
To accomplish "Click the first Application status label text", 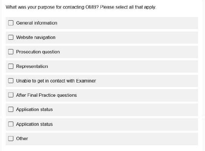I will click(x=34, y=109).
